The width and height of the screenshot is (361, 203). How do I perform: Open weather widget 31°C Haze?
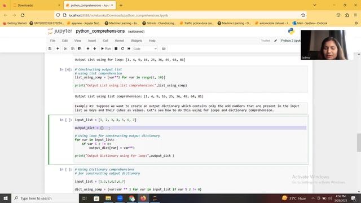tap(294, 198)
